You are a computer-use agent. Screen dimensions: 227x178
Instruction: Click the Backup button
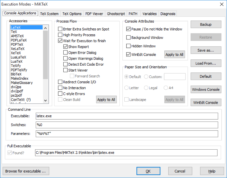pos(206,24)
